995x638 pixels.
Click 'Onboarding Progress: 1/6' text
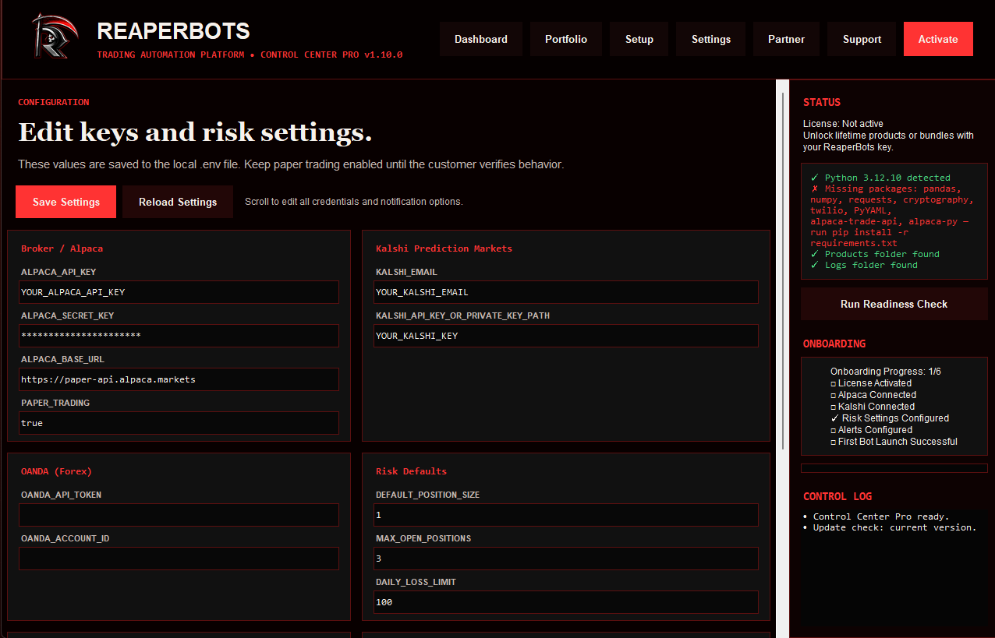pyautogui.click(x=886, y=372)
